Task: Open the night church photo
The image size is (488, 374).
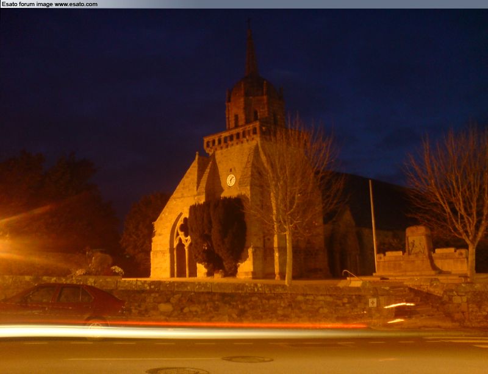Action: coord(244,191)
